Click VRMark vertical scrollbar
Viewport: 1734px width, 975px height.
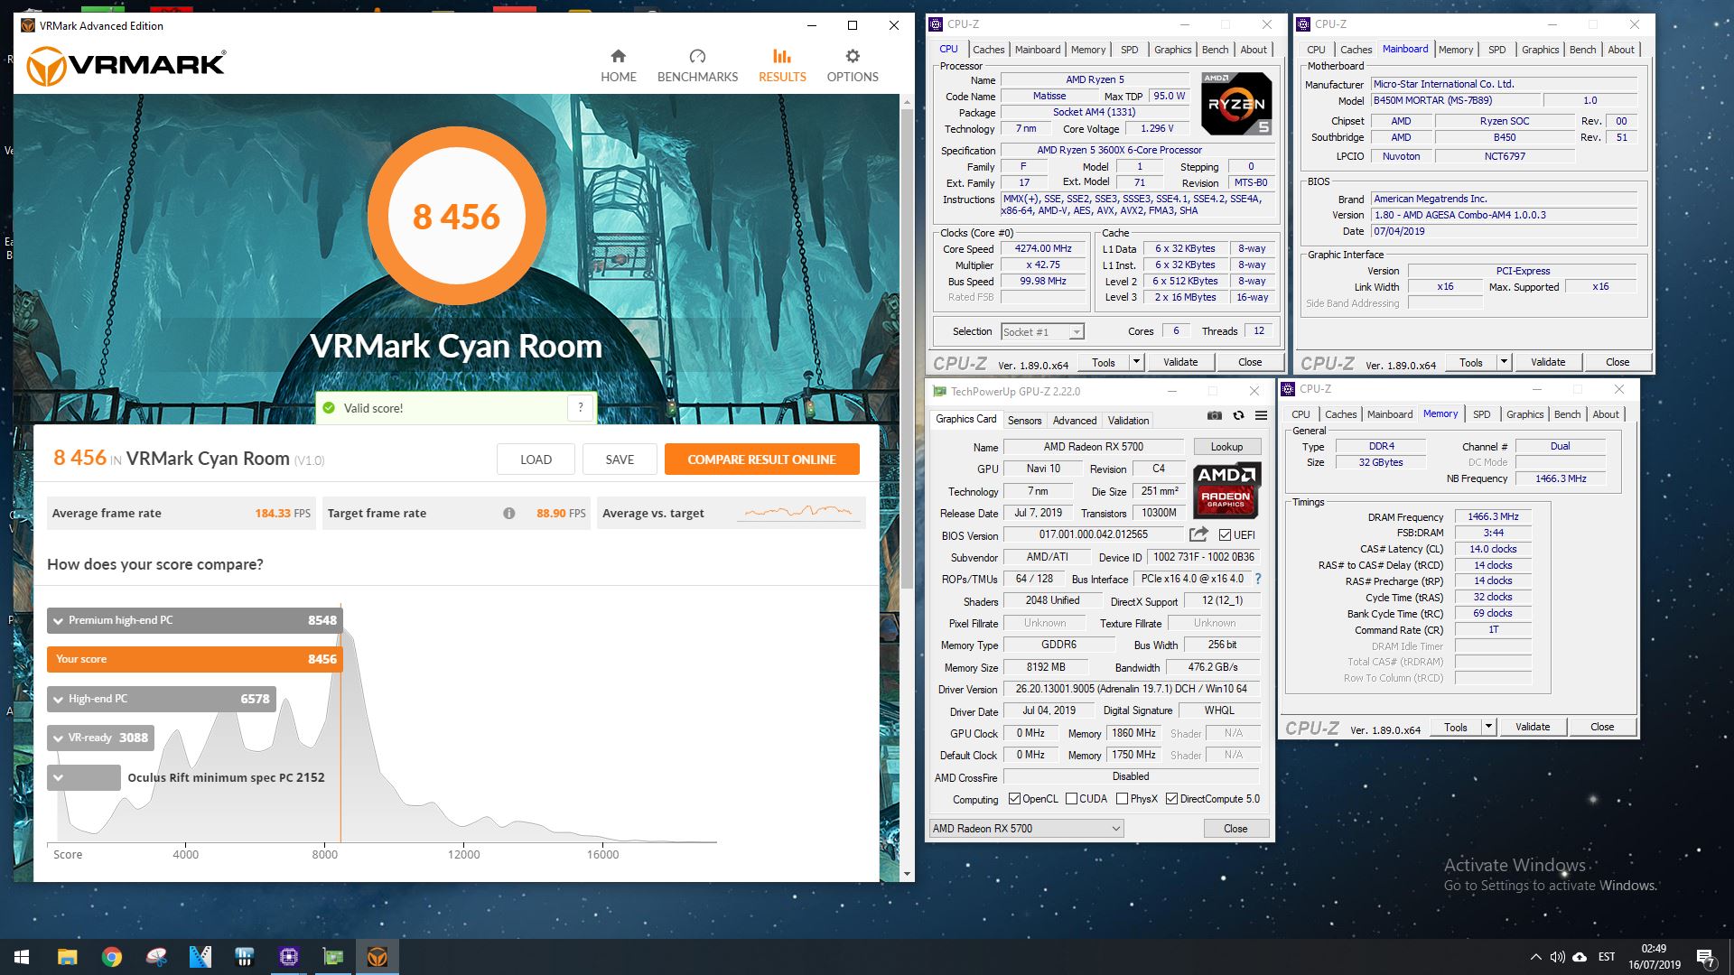pos(907,348)
